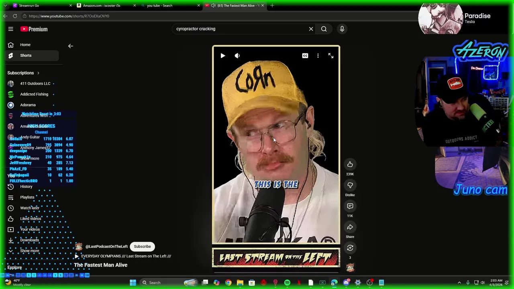Open the Remix option
514x289 pixels.
coord(350,248)
